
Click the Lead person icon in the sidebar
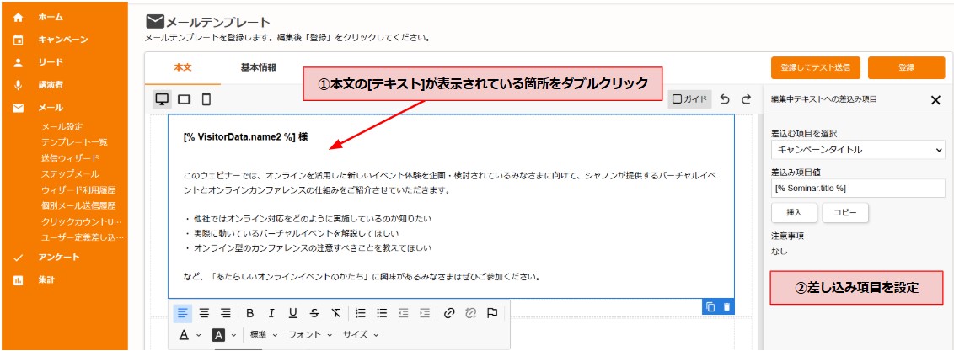[x=19, y=62]
